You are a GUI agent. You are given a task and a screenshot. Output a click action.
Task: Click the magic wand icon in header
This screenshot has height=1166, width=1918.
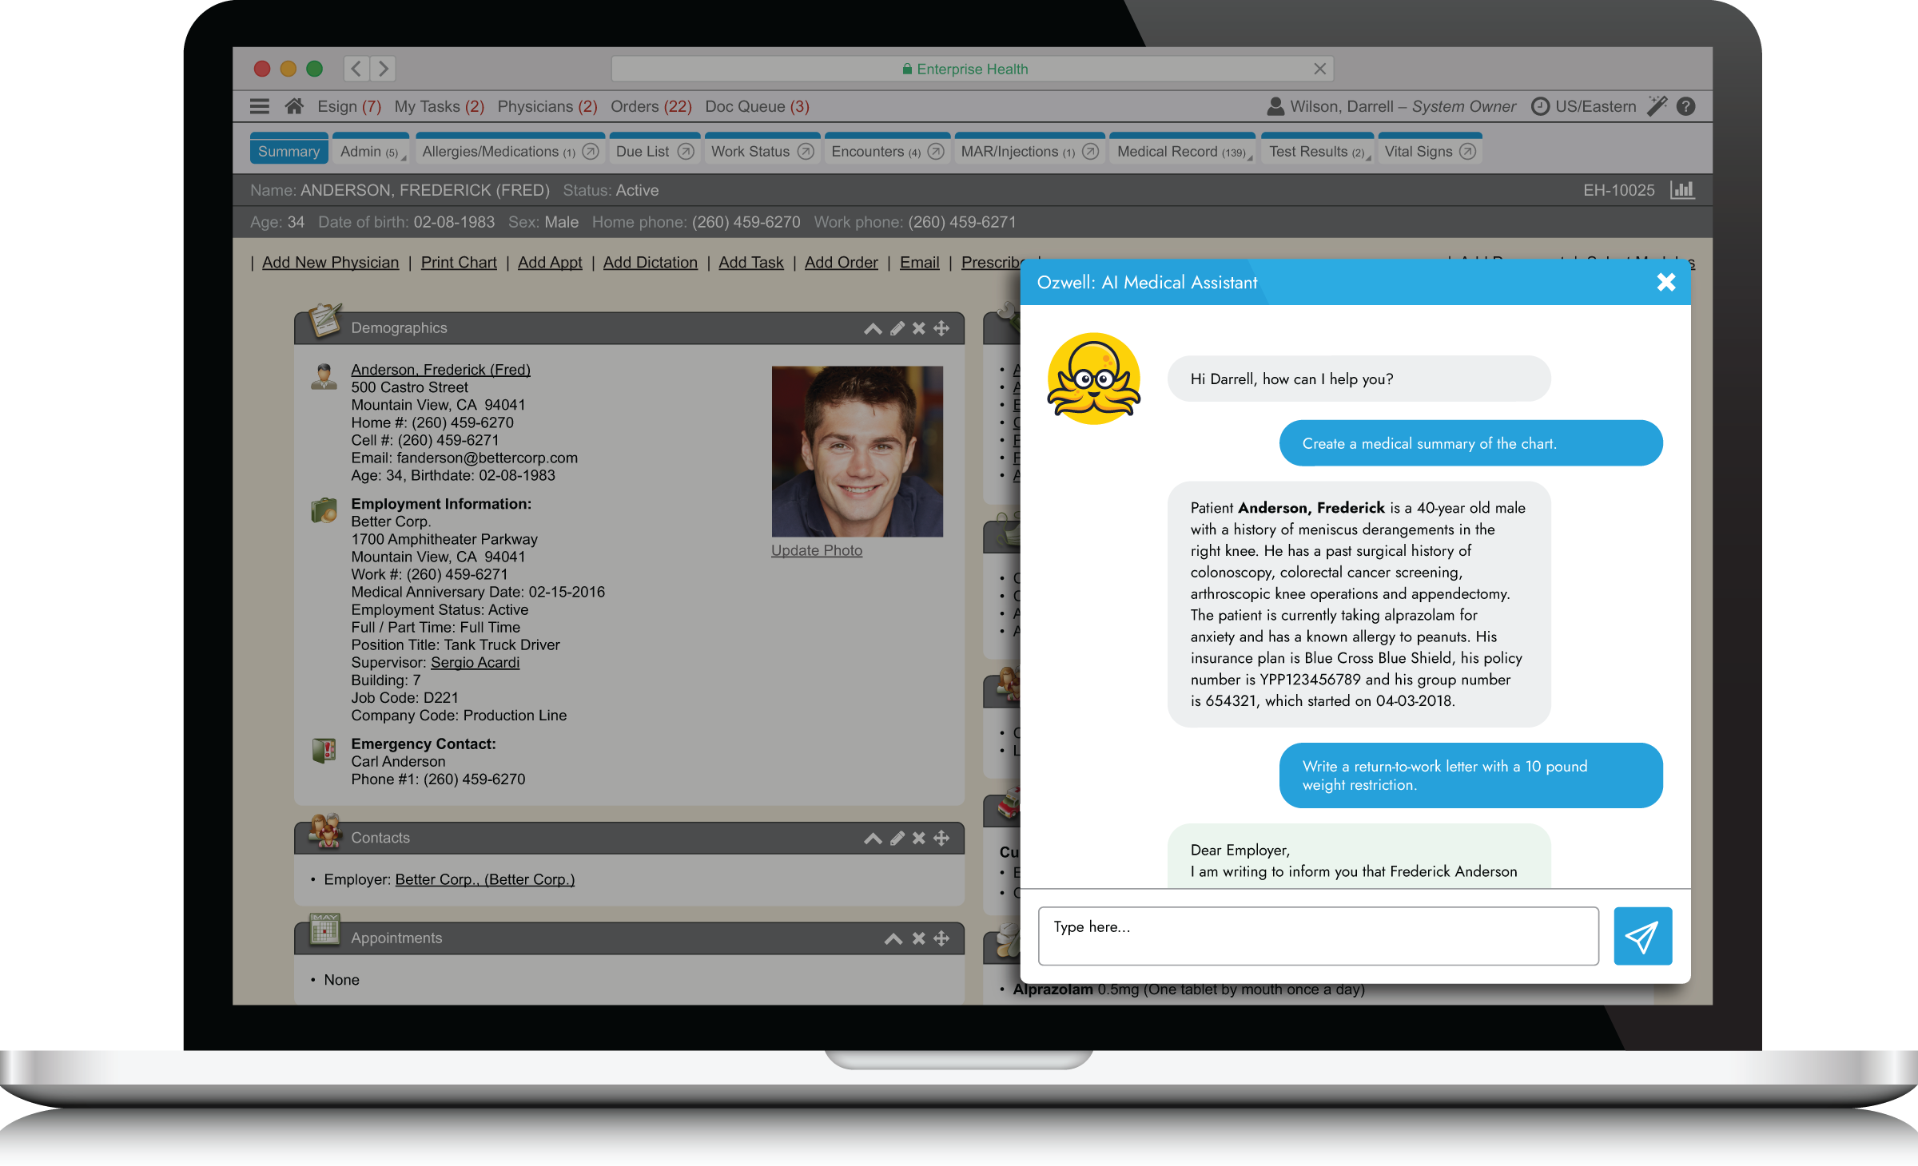click(1657, 106)
